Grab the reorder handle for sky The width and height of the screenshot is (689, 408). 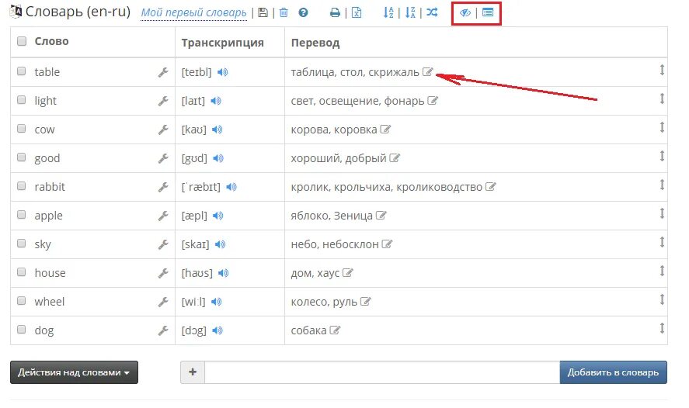pyautogui.click(x=662, y=242)
